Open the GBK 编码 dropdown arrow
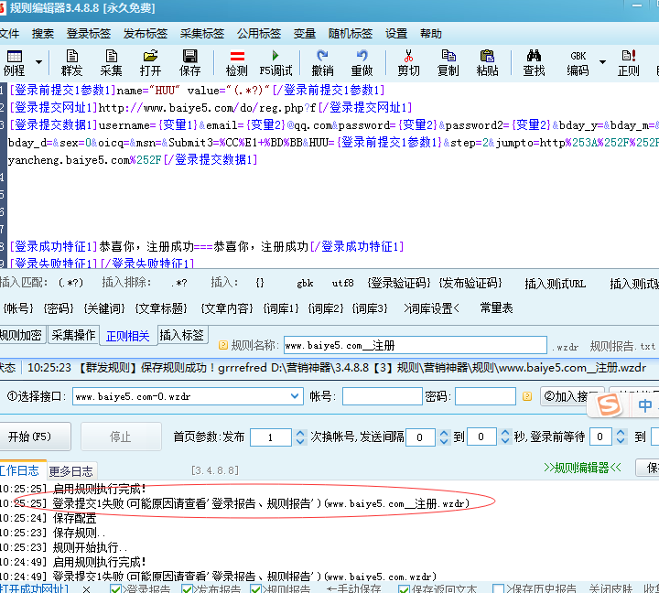This screenshot has width=659, height=593. (602, 62)
